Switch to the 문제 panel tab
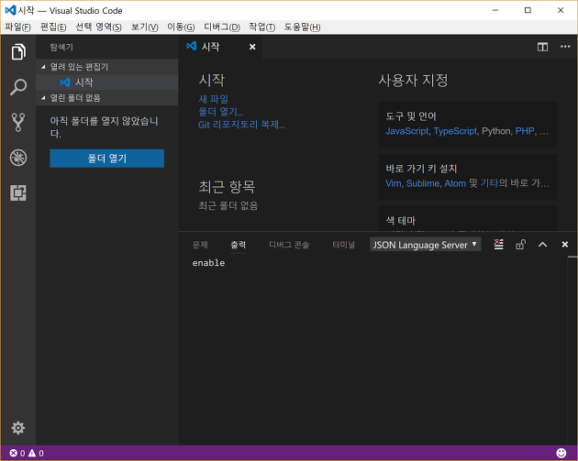The width and height of the screenshot is (578, 461). [x=200, y=245]
